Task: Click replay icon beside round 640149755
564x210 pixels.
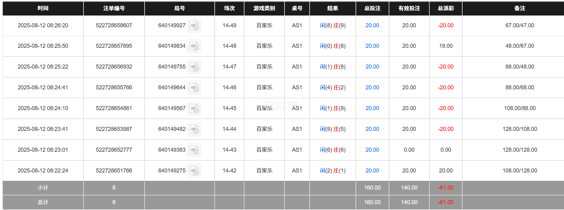Action: tap(194, 67)
